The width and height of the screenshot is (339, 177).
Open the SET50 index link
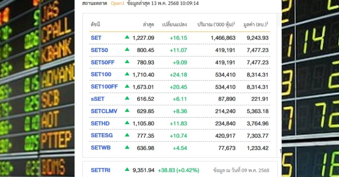[99, 50]
